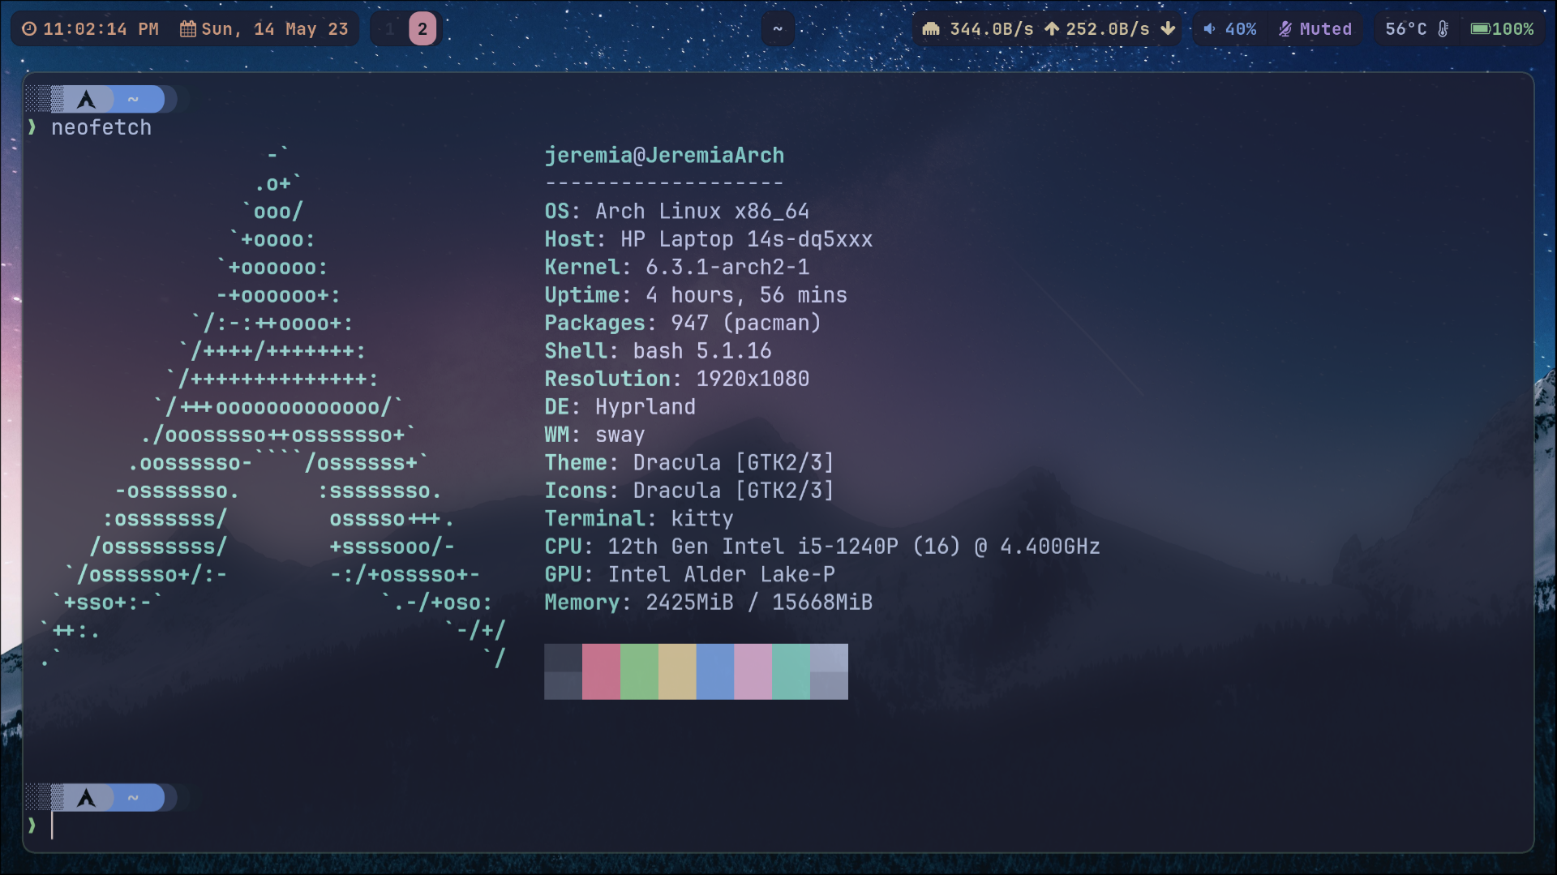Screen dimensions: 1557x875
Task: Click the Arch logo in the upper prompt
Action: pyautogui.click(x=86, y=99)
